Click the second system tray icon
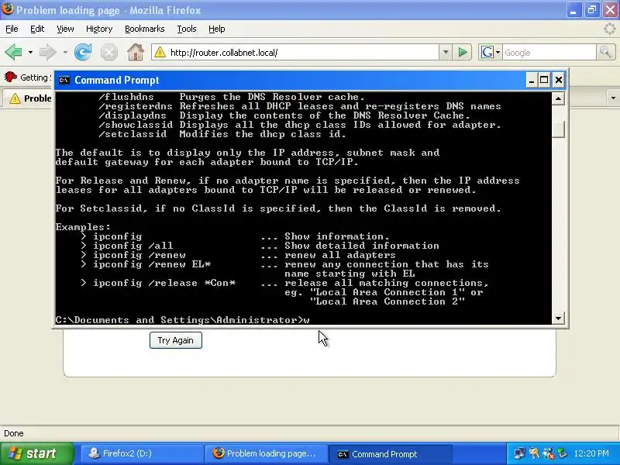This screenshot has width=620, height=465. (x=534, y=453)
